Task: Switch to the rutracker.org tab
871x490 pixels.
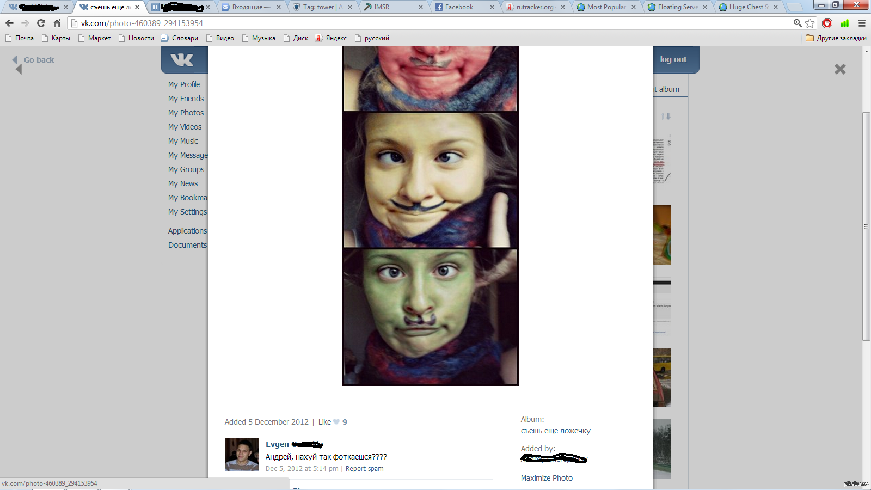Action: (536, 7)
